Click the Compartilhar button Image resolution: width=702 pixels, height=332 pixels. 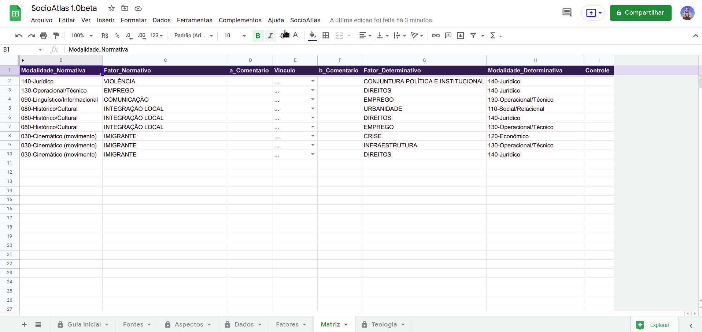pyautogui.click(x=640, y=13)
